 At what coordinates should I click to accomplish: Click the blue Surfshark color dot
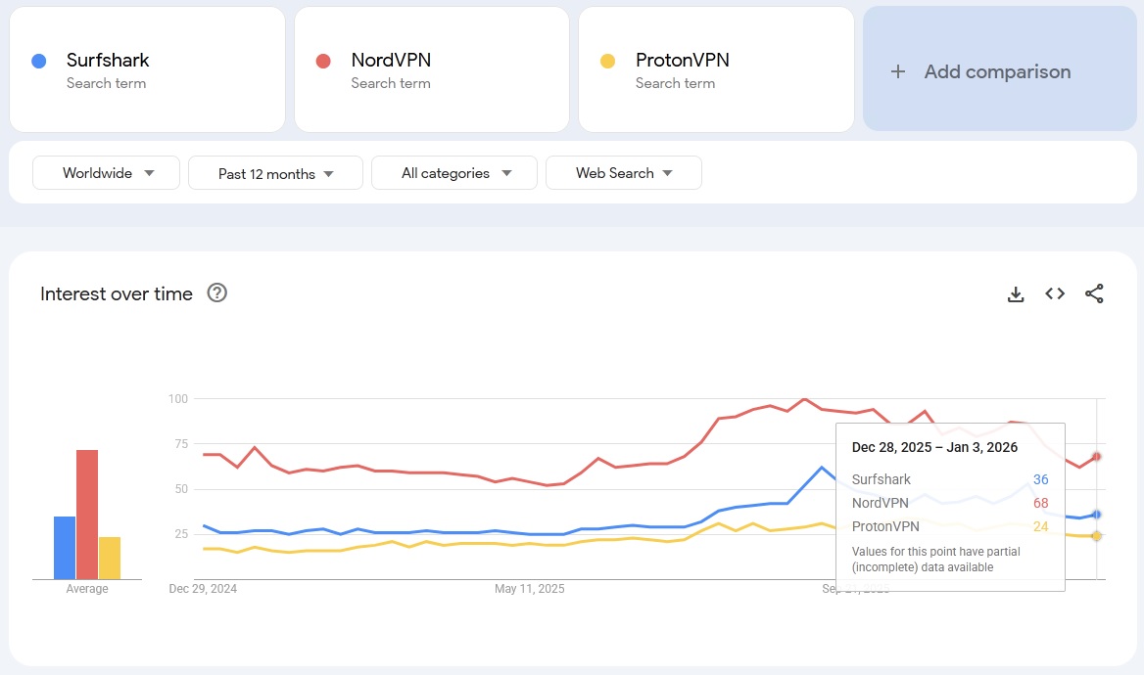tap(37, 61)
